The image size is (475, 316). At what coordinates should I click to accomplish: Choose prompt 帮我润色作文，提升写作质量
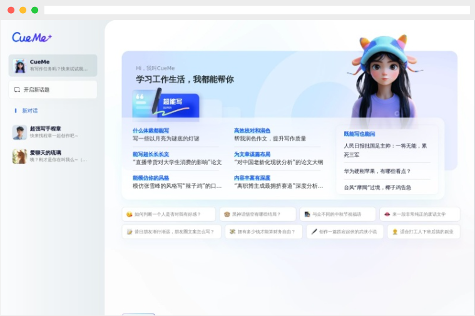(270, 139)
